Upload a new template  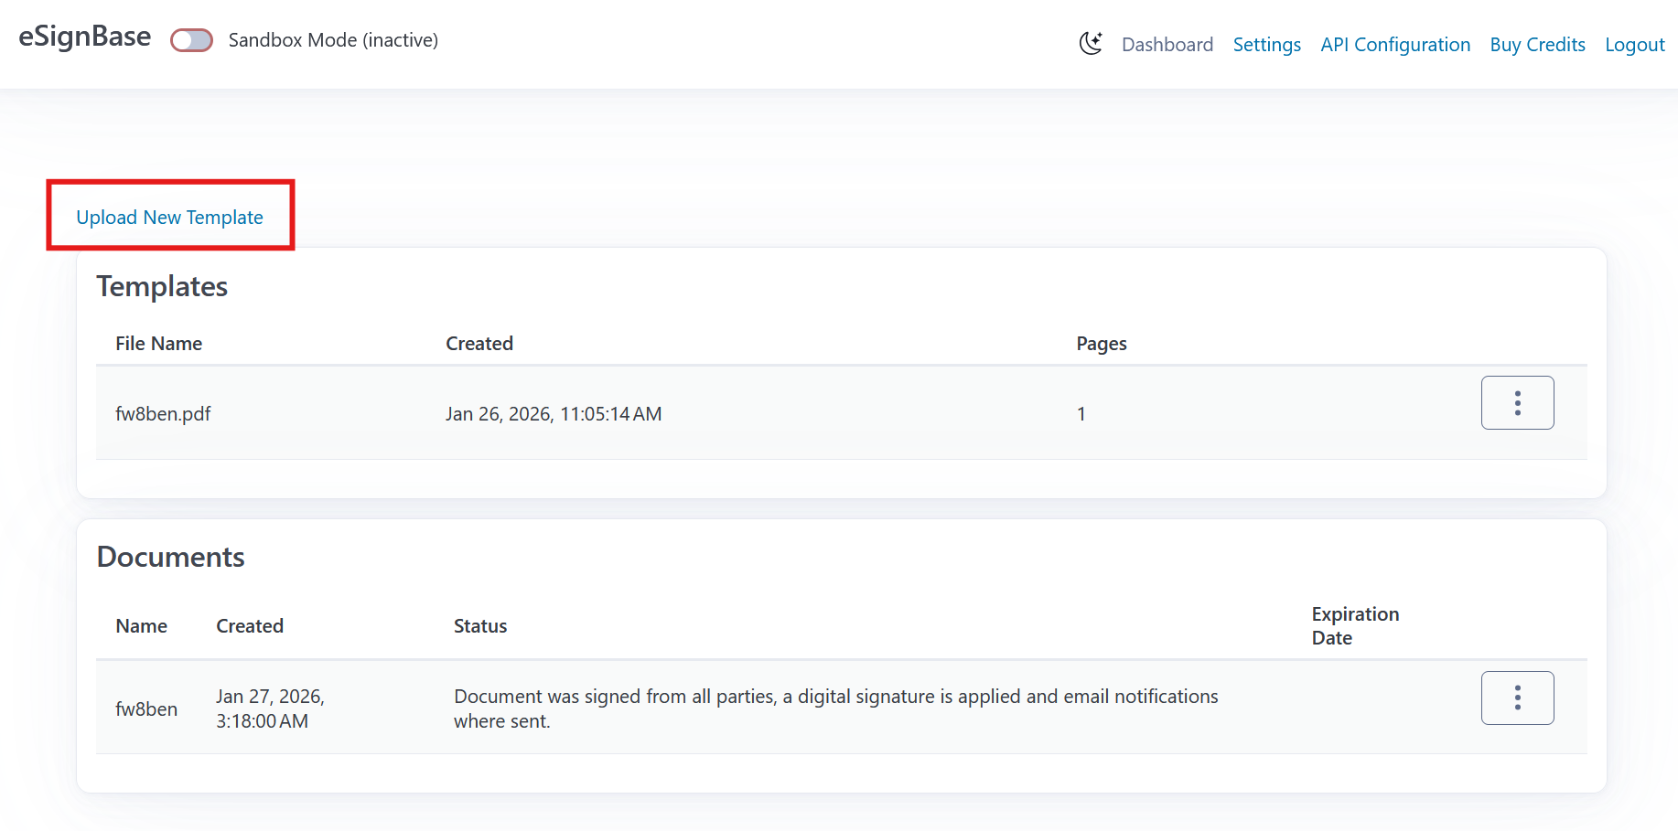coord(170,217)
